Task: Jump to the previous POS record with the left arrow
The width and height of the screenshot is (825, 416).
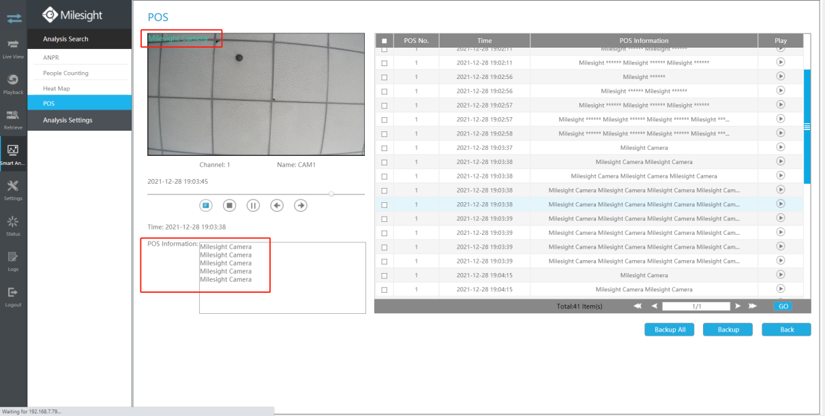Action: click(277, 205)
